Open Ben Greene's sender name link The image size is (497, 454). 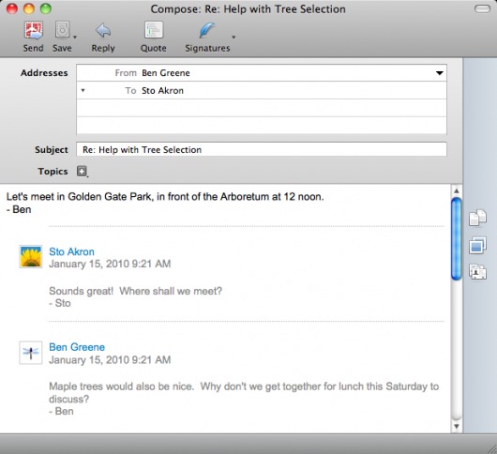77,347
